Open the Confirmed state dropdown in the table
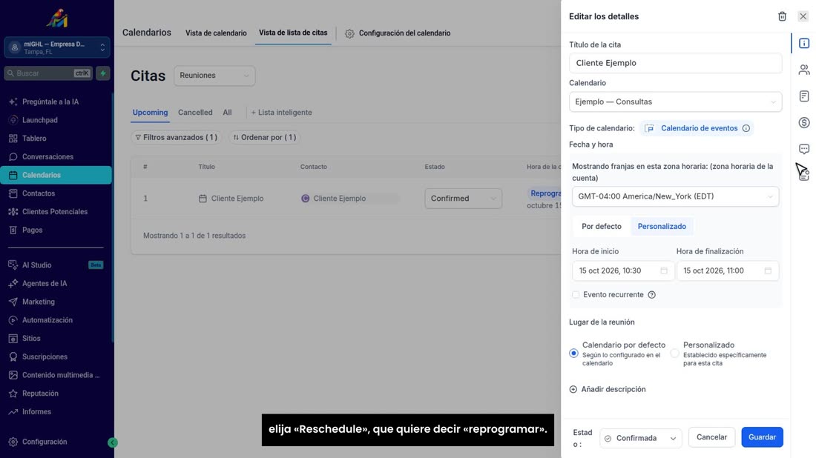The height and width of the screenshot is (458, 816). click(463, 199)
